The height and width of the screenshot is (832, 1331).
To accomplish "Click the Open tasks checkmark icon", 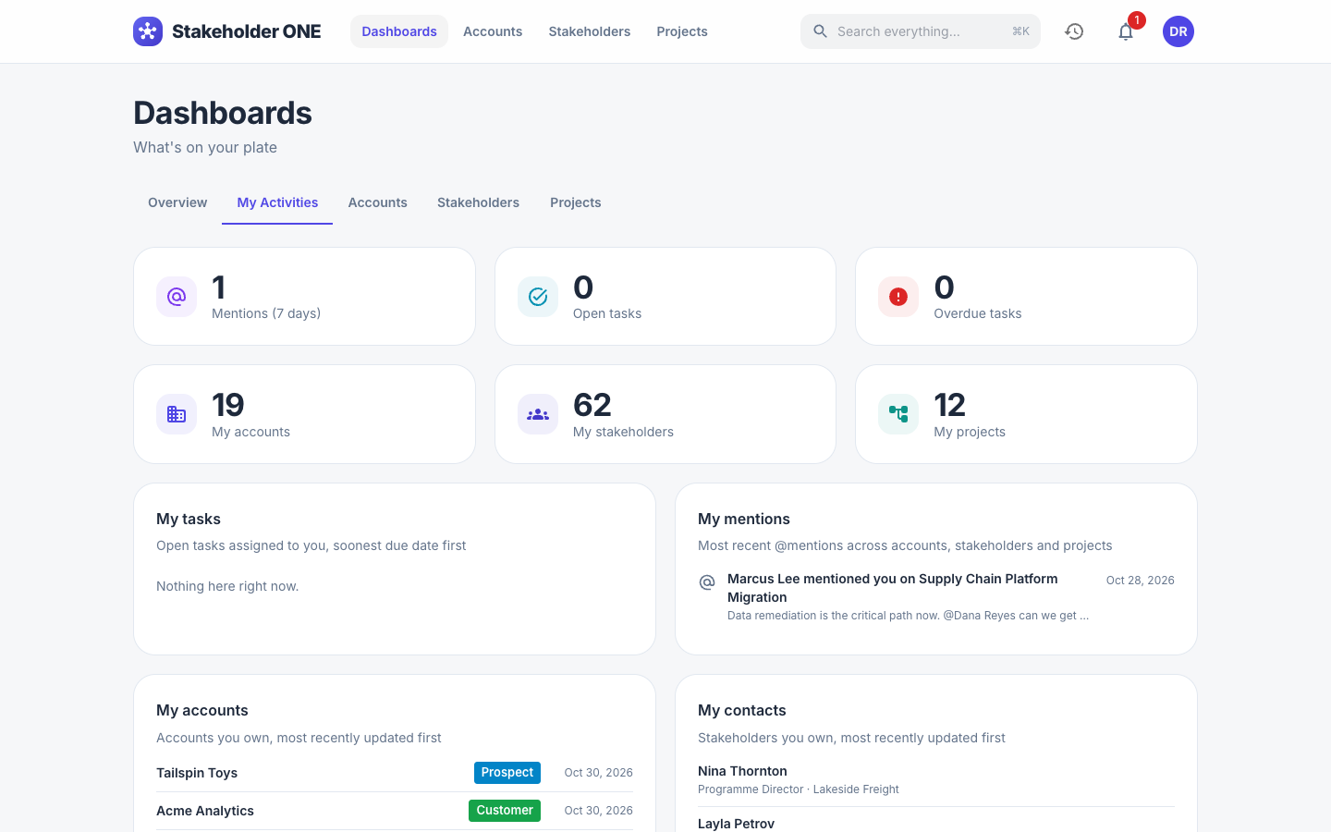I will pyautogui.click(x=538, y=297).
